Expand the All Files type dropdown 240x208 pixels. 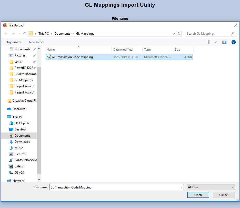[211, 187]
